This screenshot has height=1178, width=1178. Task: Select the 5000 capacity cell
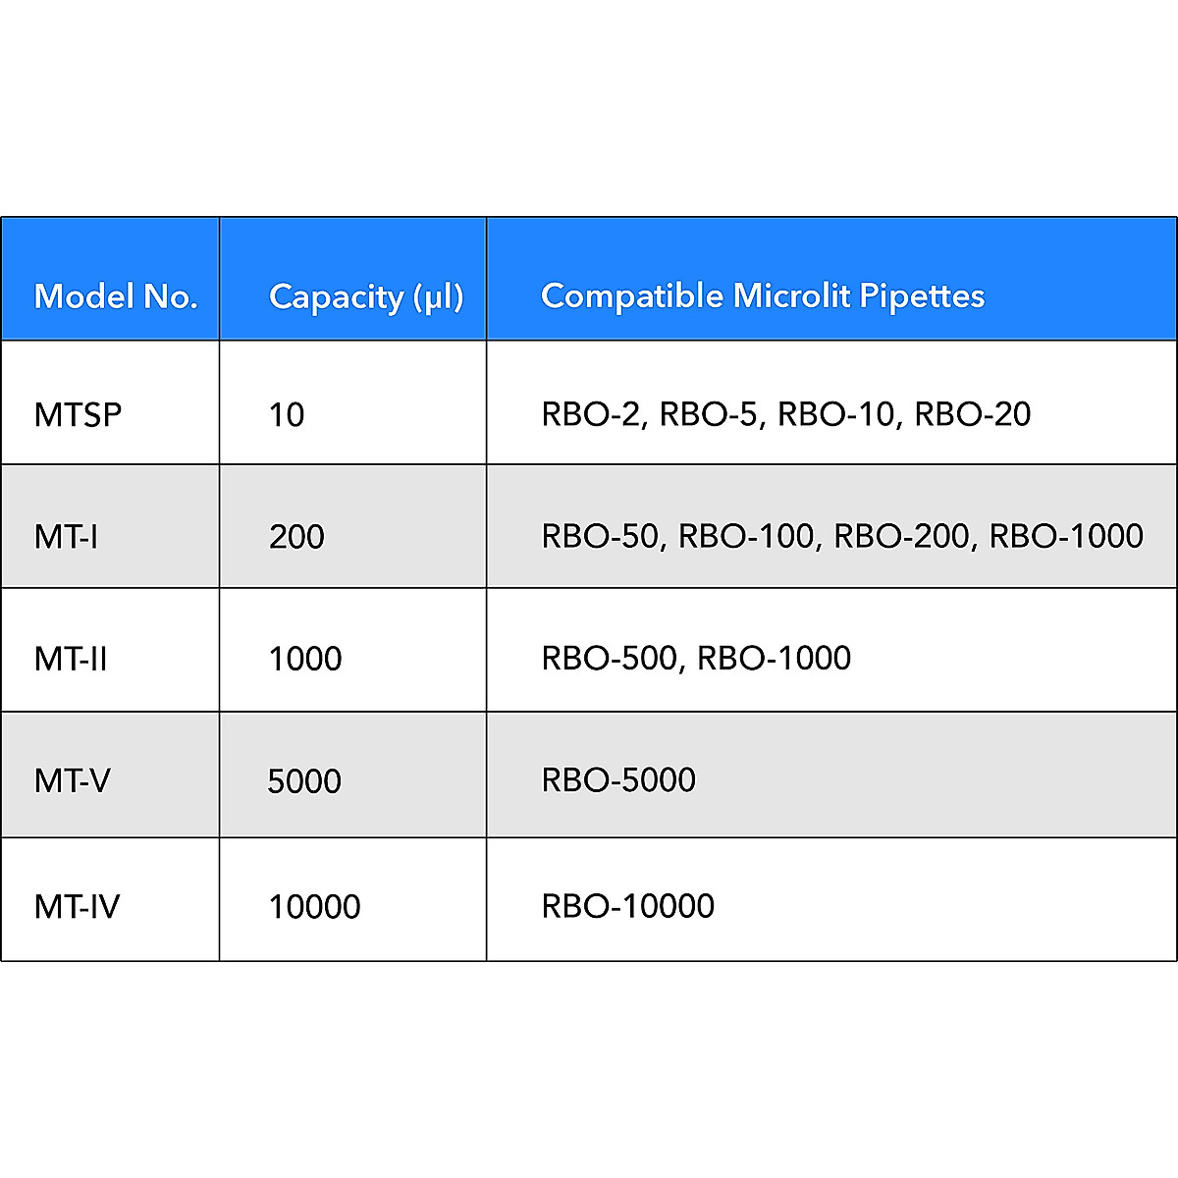[x=304, y=781]
